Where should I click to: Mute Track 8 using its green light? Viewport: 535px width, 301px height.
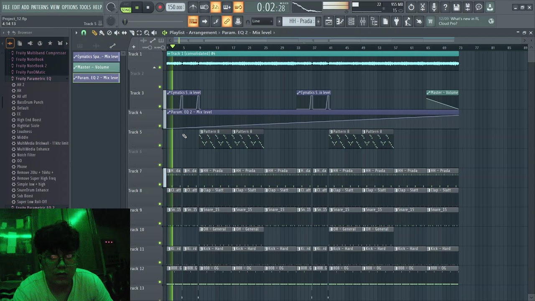(160, 204)
